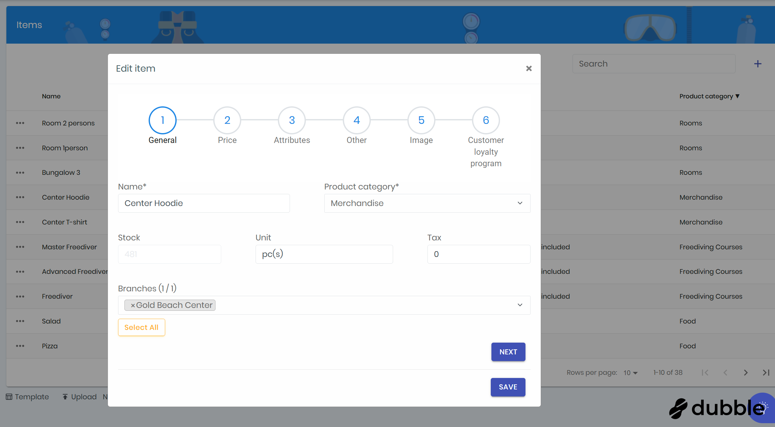Click the Upload link
This screenshot has height=427, width=775.
click(x=80, y=397)
